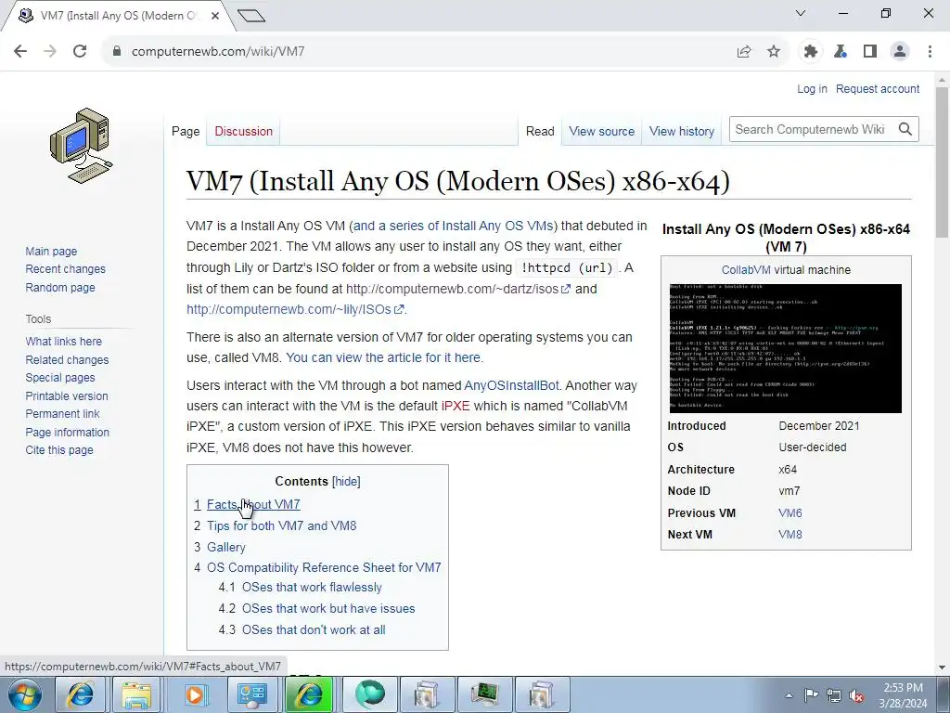This screenshot has height=713, width=950.
Task: Click the Log in link
Action: 812,88
